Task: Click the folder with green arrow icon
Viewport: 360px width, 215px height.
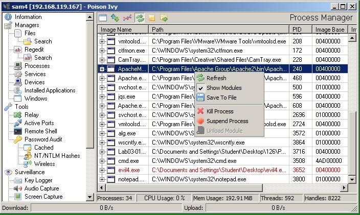Action: (164, 18)
